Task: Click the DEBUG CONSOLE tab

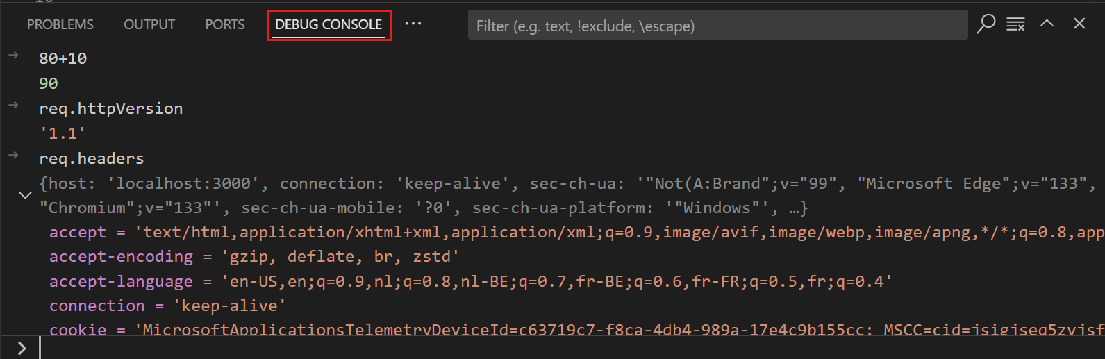Action: (x=329, y=25)
